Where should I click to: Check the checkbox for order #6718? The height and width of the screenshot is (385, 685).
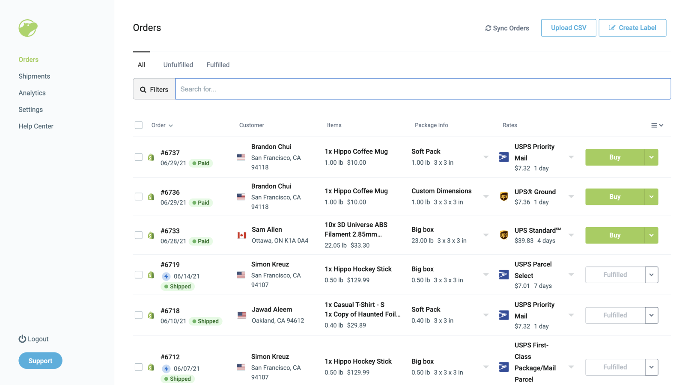(x=138, y=315)
